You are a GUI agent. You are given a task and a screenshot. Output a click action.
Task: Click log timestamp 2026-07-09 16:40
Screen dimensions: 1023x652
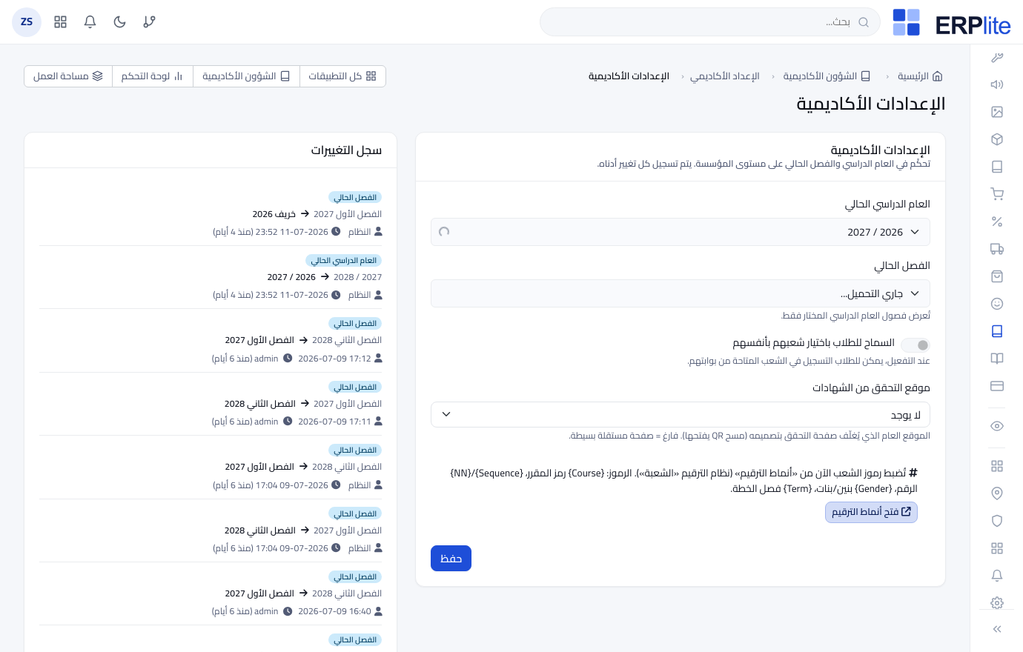[334, 612]
